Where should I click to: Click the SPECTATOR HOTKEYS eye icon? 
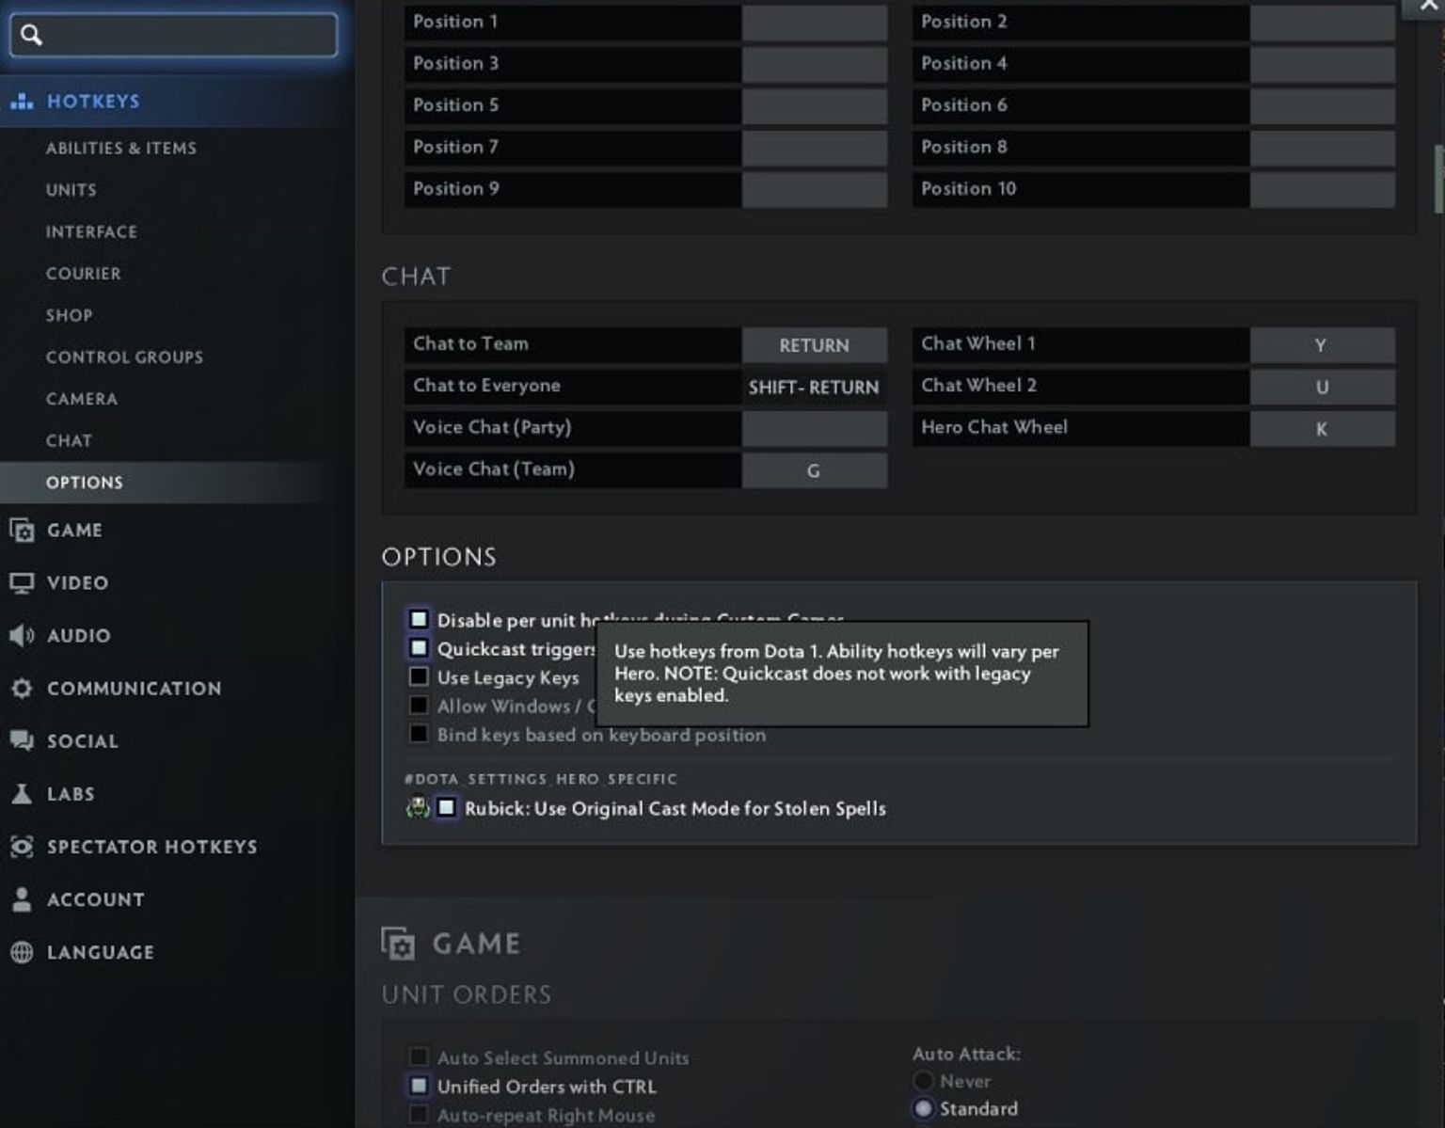[21, 847]
